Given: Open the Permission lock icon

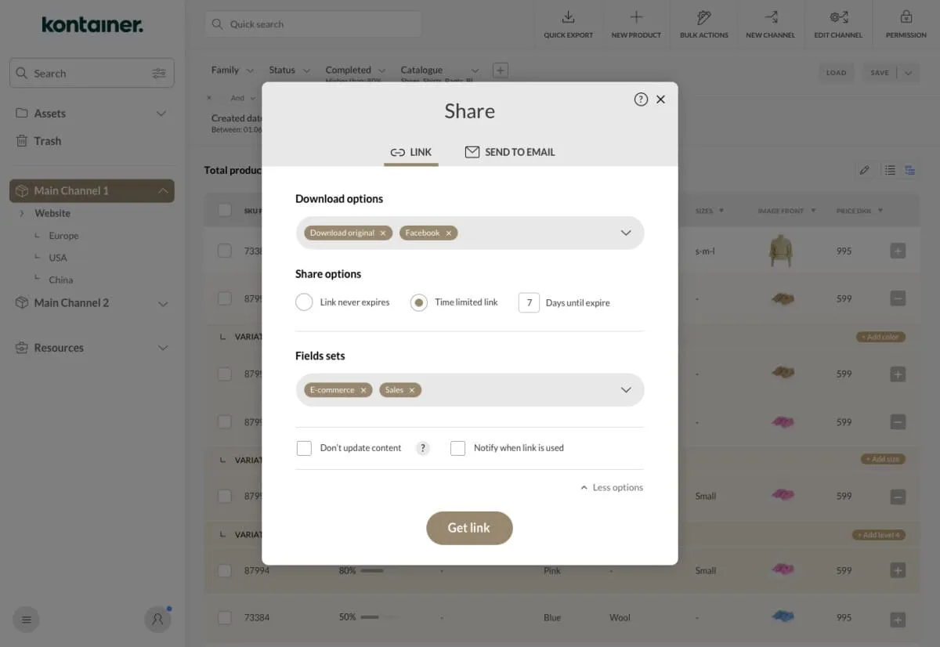Looking at the screenshot, I should [x=906, y=17].
